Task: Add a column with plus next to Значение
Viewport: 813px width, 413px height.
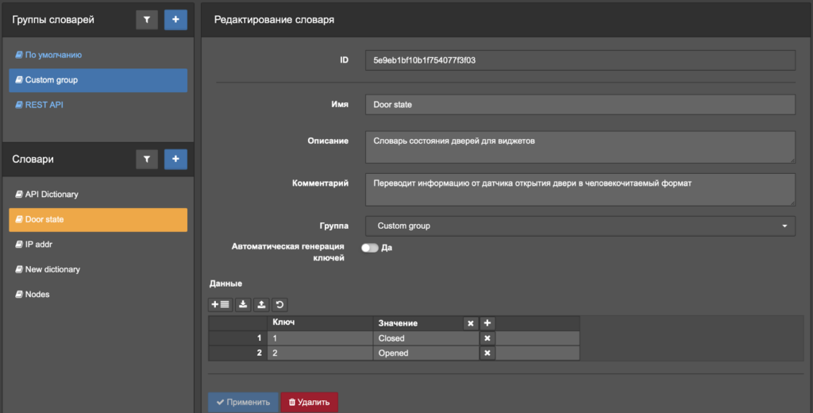Action: [487, 323]
